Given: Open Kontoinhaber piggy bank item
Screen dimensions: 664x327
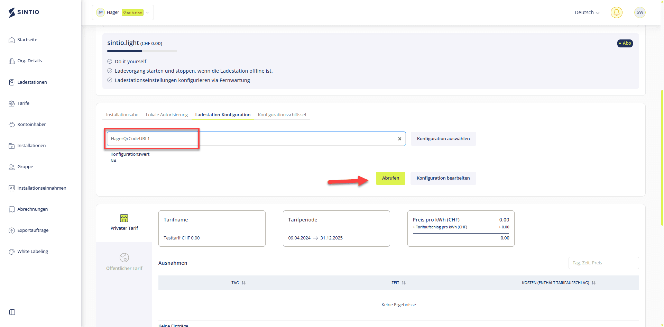Looking at the screenshot, I should [31, 125].
